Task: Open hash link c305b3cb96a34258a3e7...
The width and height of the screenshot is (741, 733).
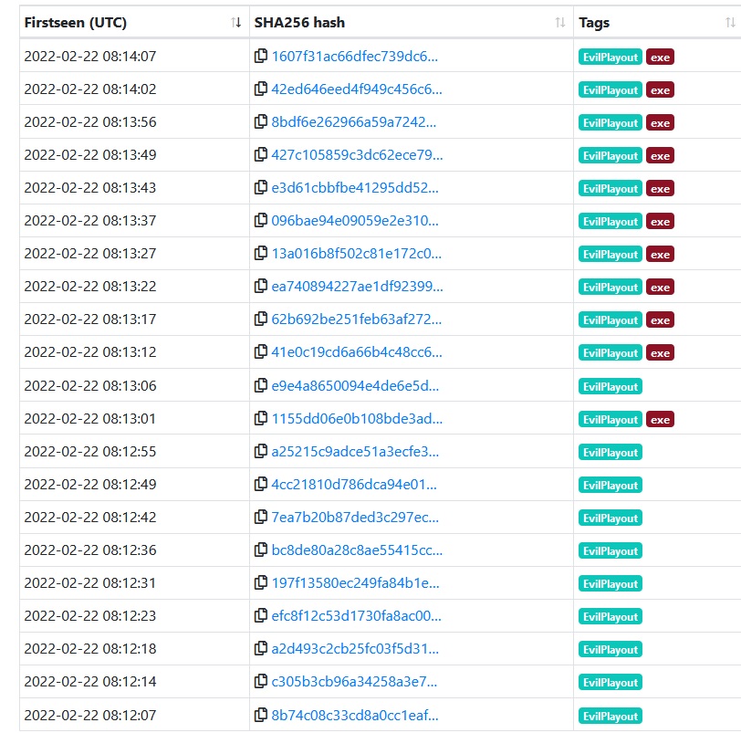Action: [x=354, y=682]
